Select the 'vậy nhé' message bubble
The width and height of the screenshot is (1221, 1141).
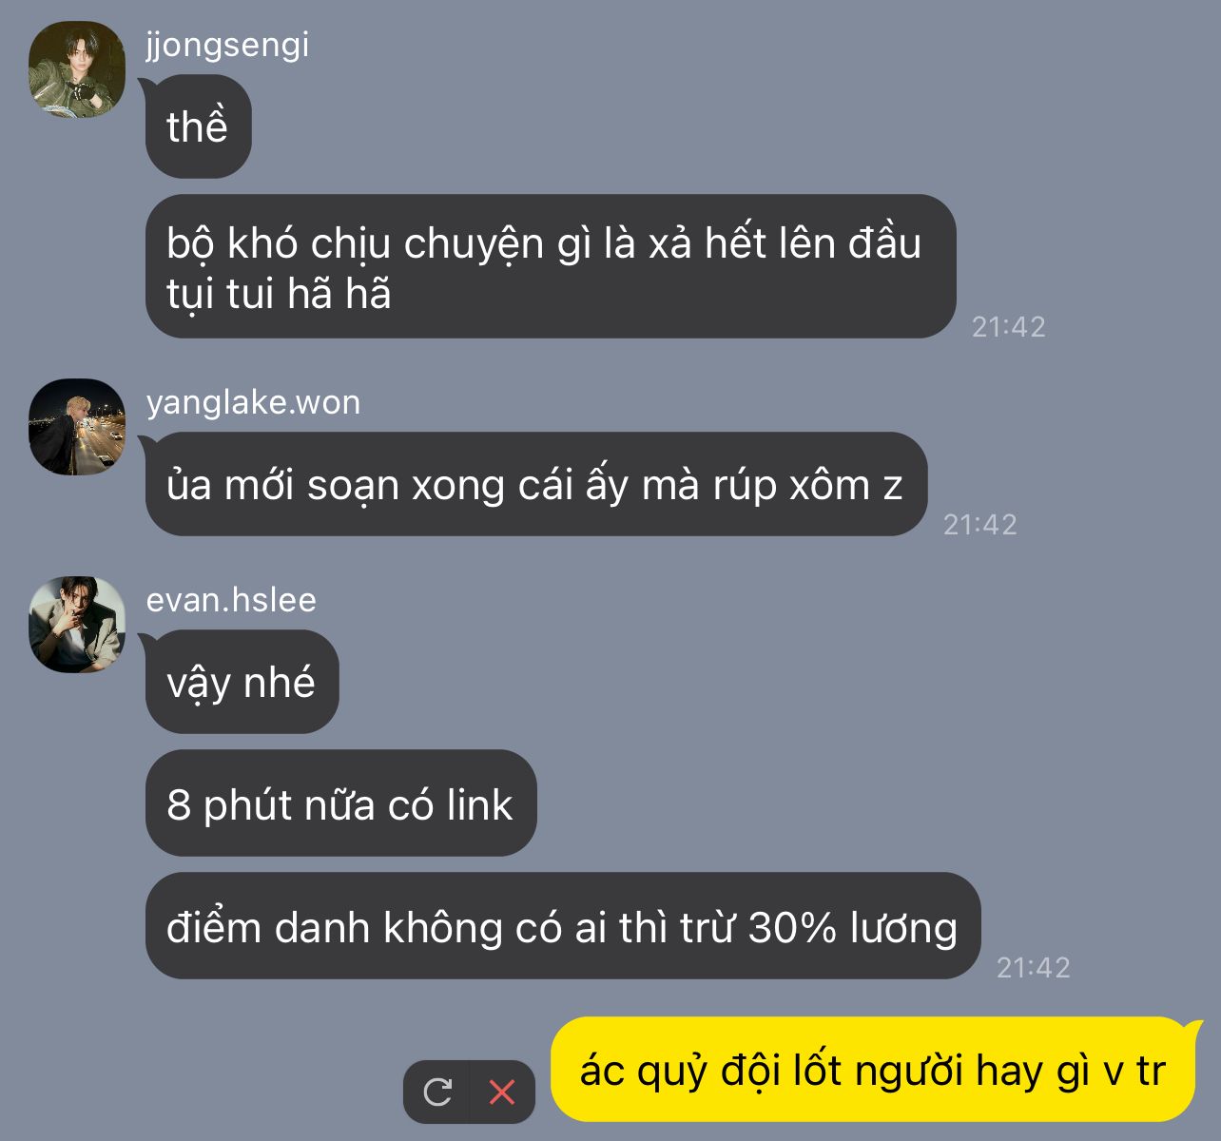(x=242, y=682)
